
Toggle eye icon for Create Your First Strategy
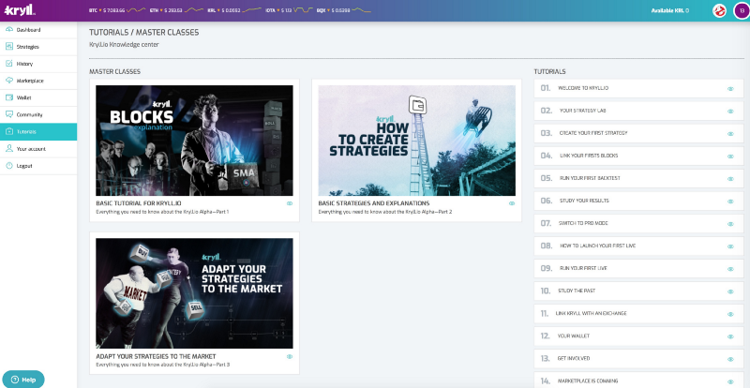(730, 133)
